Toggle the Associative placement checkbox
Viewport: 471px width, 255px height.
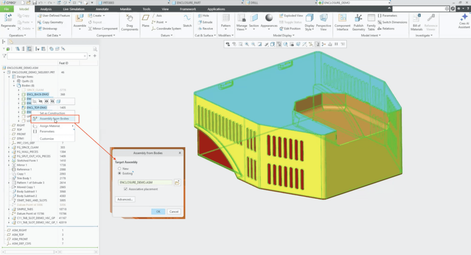point(126,189)
